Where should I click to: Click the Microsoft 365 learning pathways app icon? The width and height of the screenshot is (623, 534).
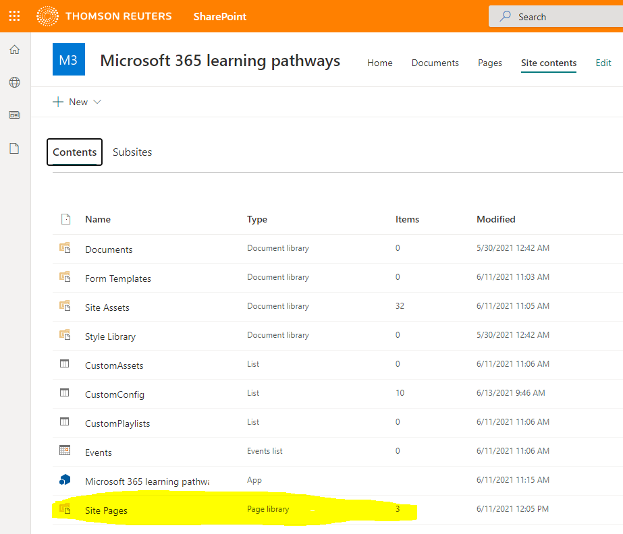(65, 480)
